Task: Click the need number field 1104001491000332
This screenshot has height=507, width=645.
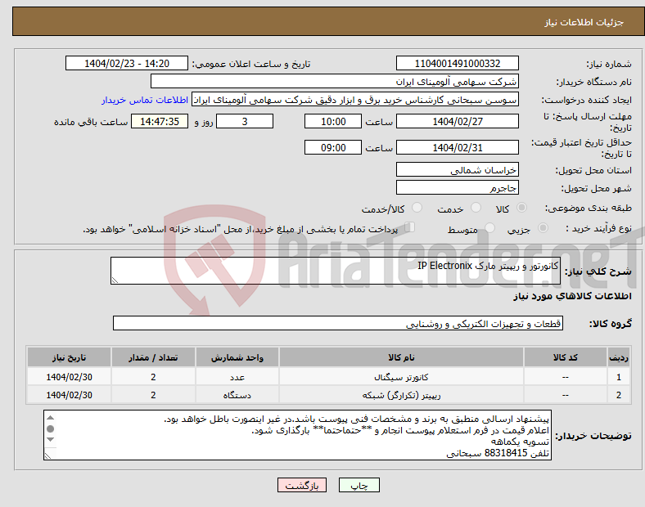Action: click(x=457, y=63)
